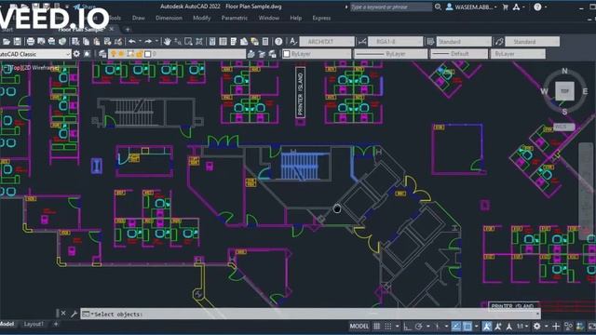596x335 pixels.
Task: Open the Properties palette icon
Action: (212, 41)
